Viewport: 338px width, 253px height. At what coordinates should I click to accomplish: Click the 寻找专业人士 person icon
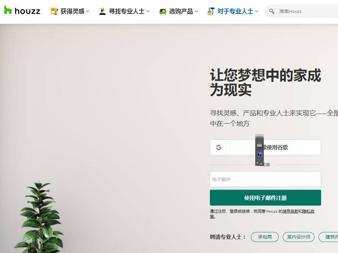103,11
